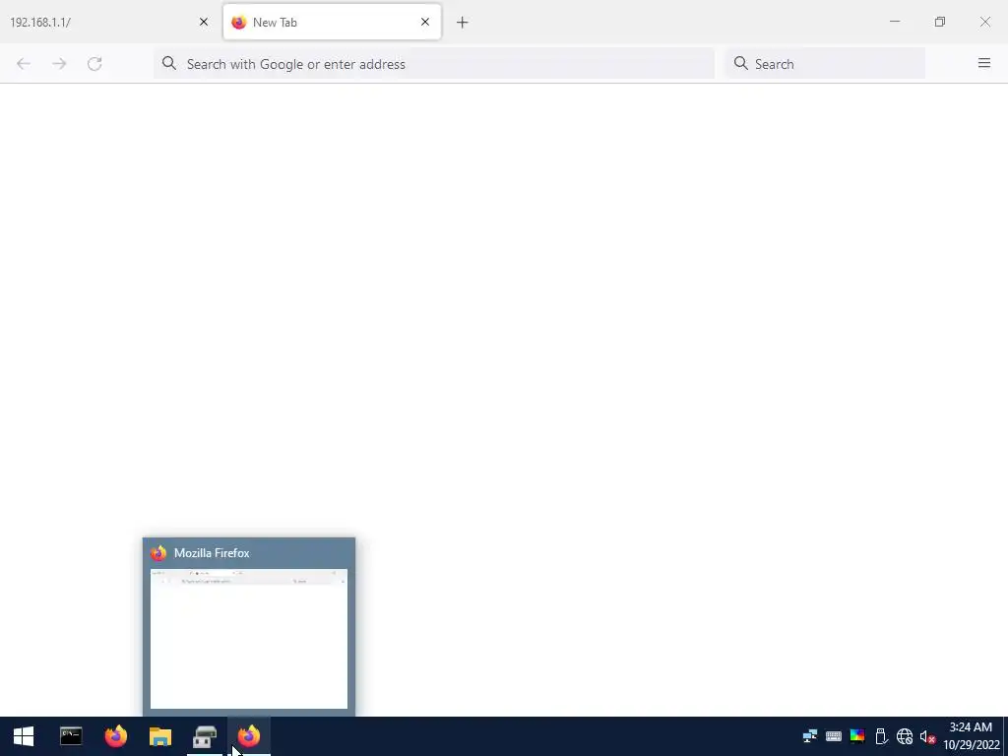Open a new tab with plus button
This screenshot has width=1008, height=756.
point(463,23)
